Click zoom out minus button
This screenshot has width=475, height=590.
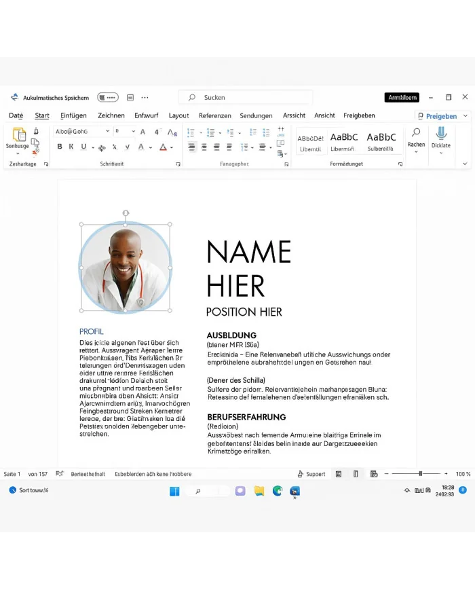(386, 474)
